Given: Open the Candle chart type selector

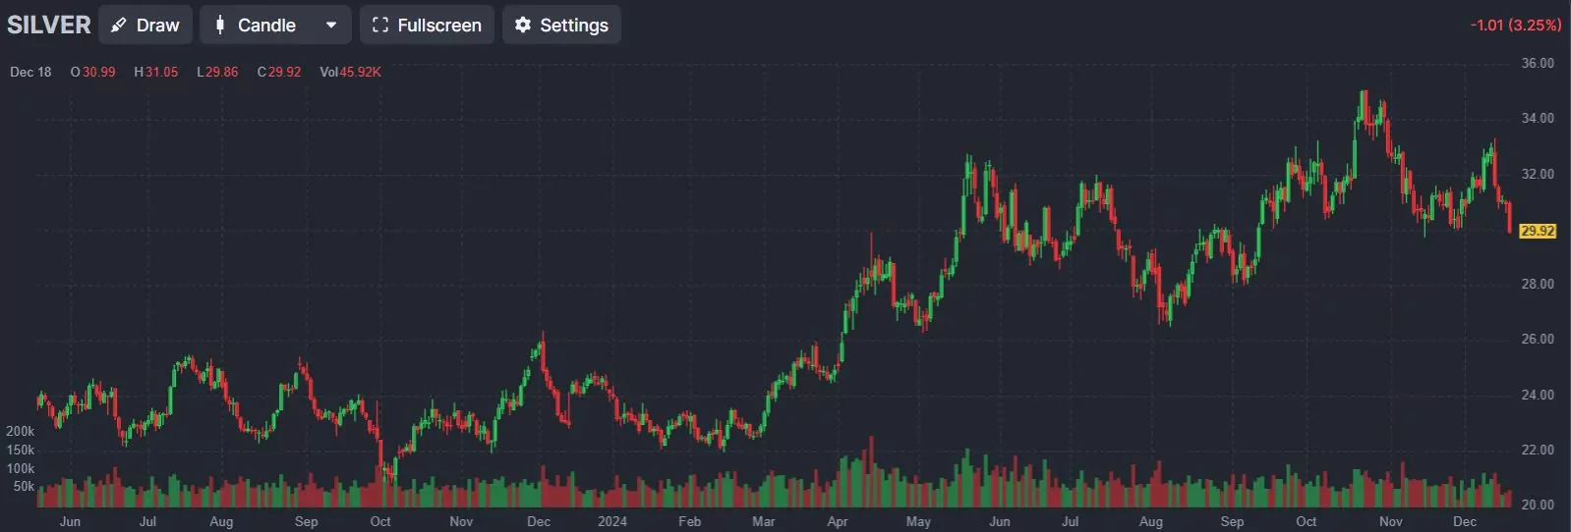Looking at the screenshot, I should coord(265,26).
